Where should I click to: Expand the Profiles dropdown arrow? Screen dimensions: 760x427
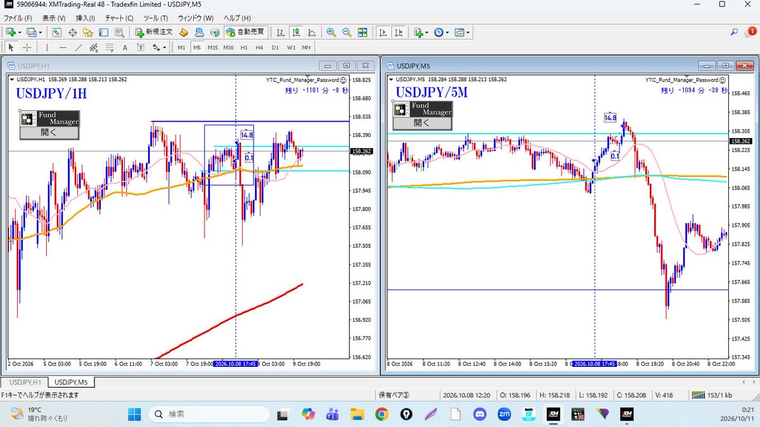pyautogui.click(x=40, y=32)
